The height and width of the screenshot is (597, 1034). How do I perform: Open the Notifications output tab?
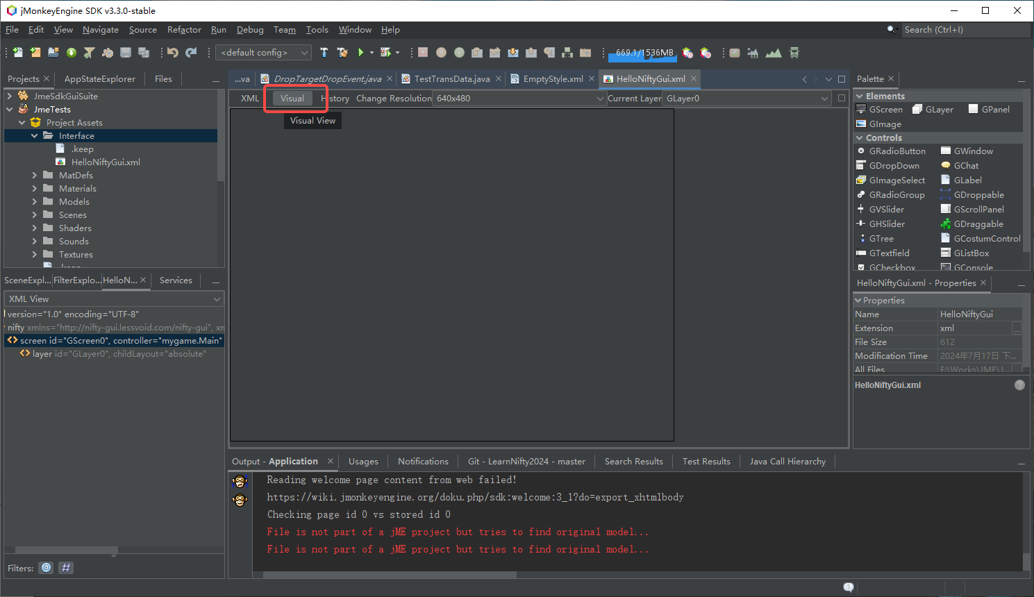pos(423,462)
